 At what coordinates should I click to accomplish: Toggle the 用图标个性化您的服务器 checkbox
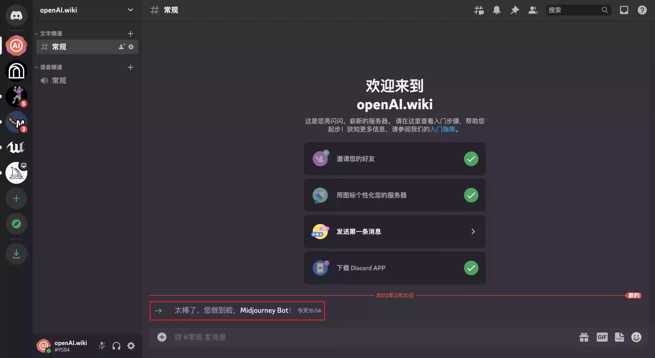471,195
